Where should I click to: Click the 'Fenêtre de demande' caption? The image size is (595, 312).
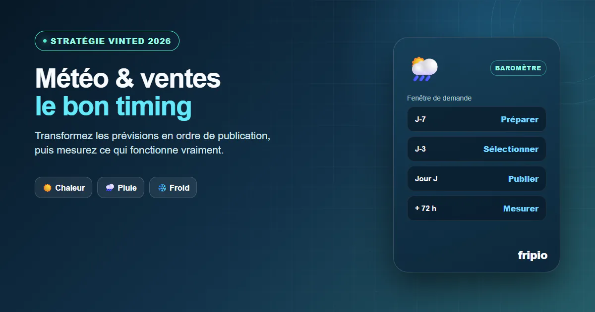tap(439, 98)
